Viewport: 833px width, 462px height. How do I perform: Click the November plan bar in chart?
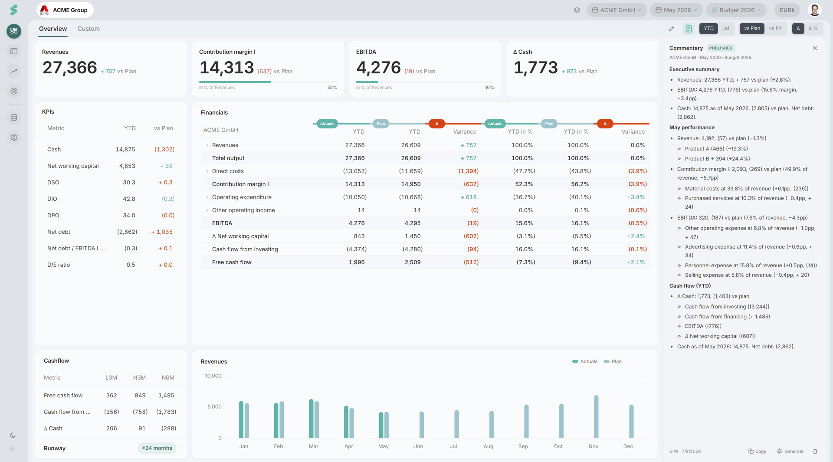596,416
